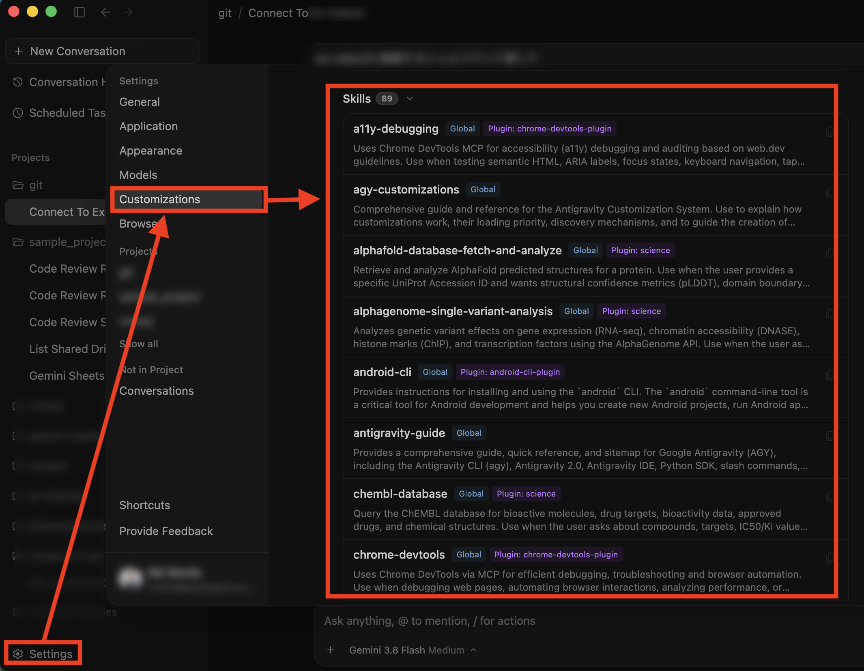
Task: Click Show all projects
Action: click(x=139, y=344)
